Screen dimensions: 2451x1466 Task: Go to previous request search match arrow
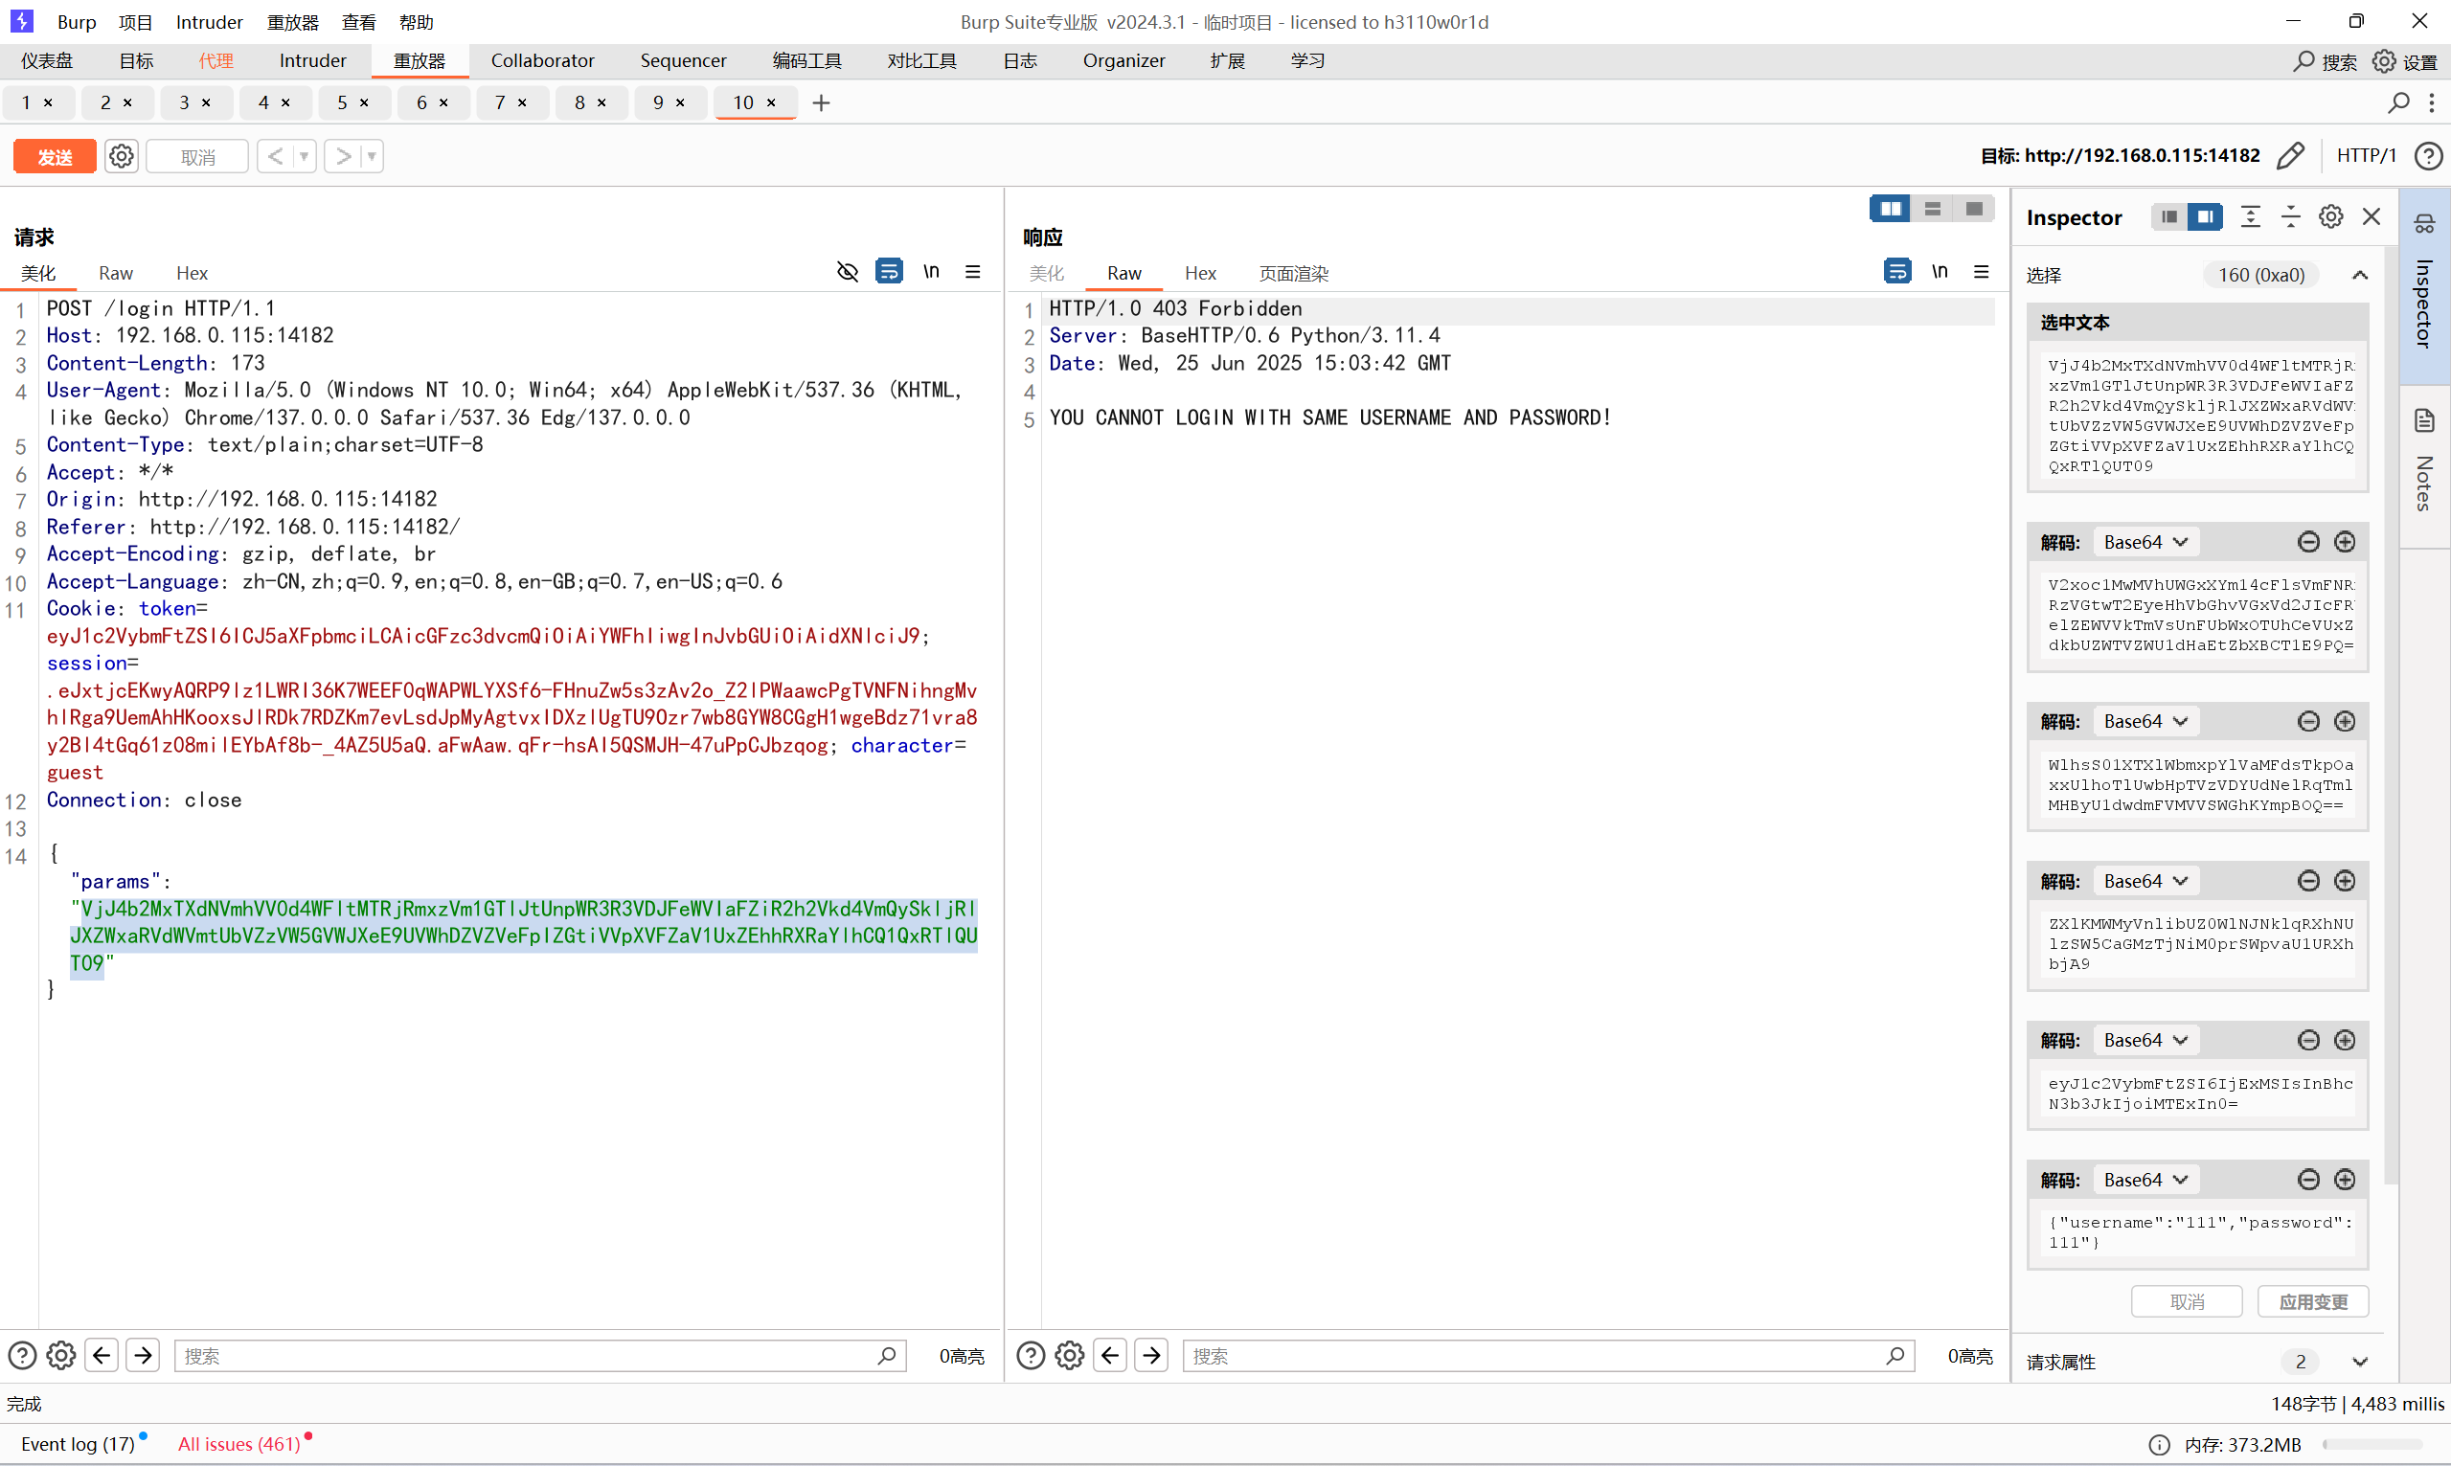pyautogui.click(x=102, y=1355)
